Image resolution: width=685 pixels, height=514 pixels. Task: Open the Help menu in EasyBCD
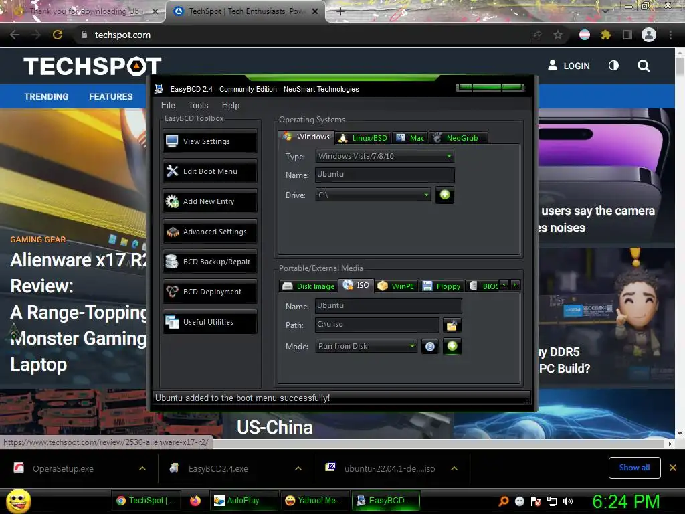coord(231,105)
